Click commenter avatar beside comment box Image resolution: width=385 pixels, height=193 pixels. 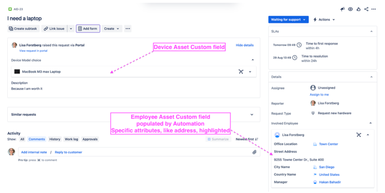[x=11, y=152]
